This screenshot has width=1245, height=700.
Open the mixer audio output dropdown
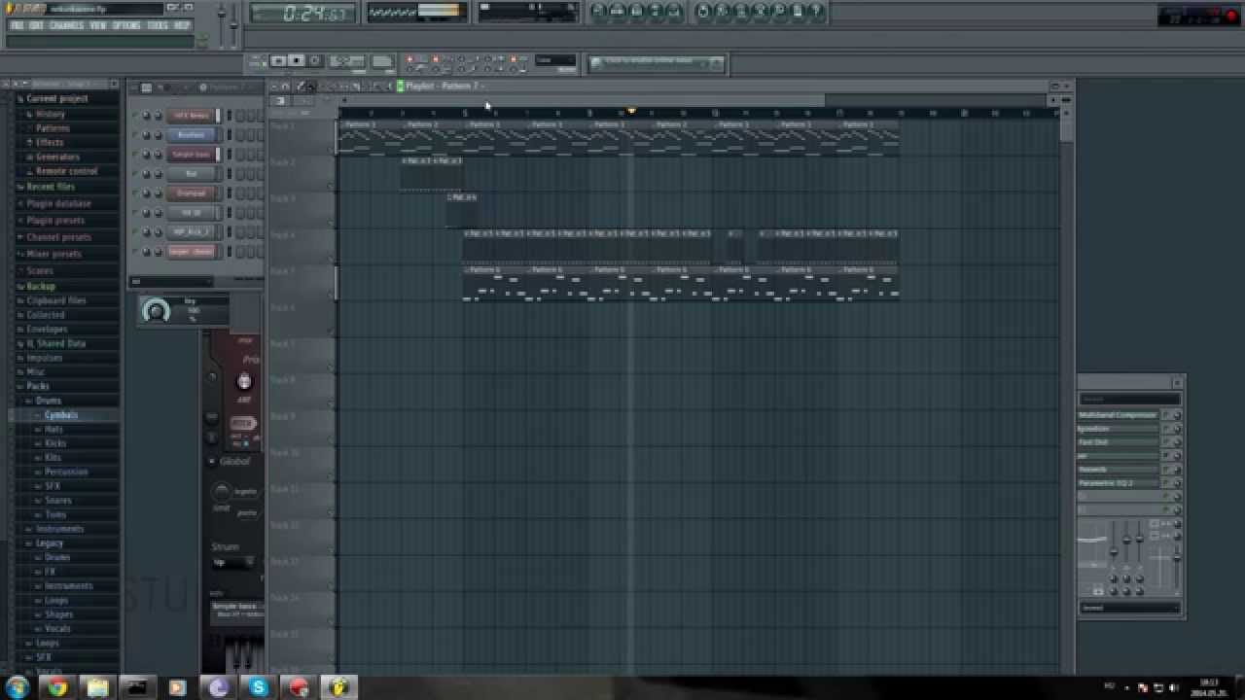1130,609
